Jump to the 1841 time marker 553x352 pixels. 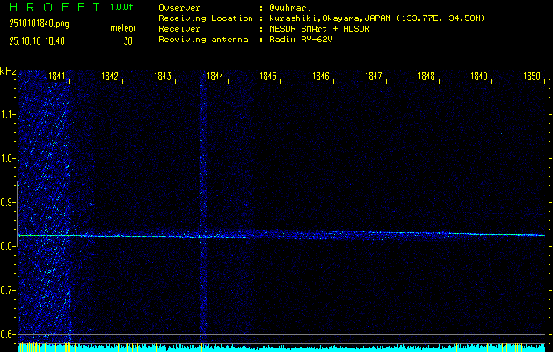point(57,77)
